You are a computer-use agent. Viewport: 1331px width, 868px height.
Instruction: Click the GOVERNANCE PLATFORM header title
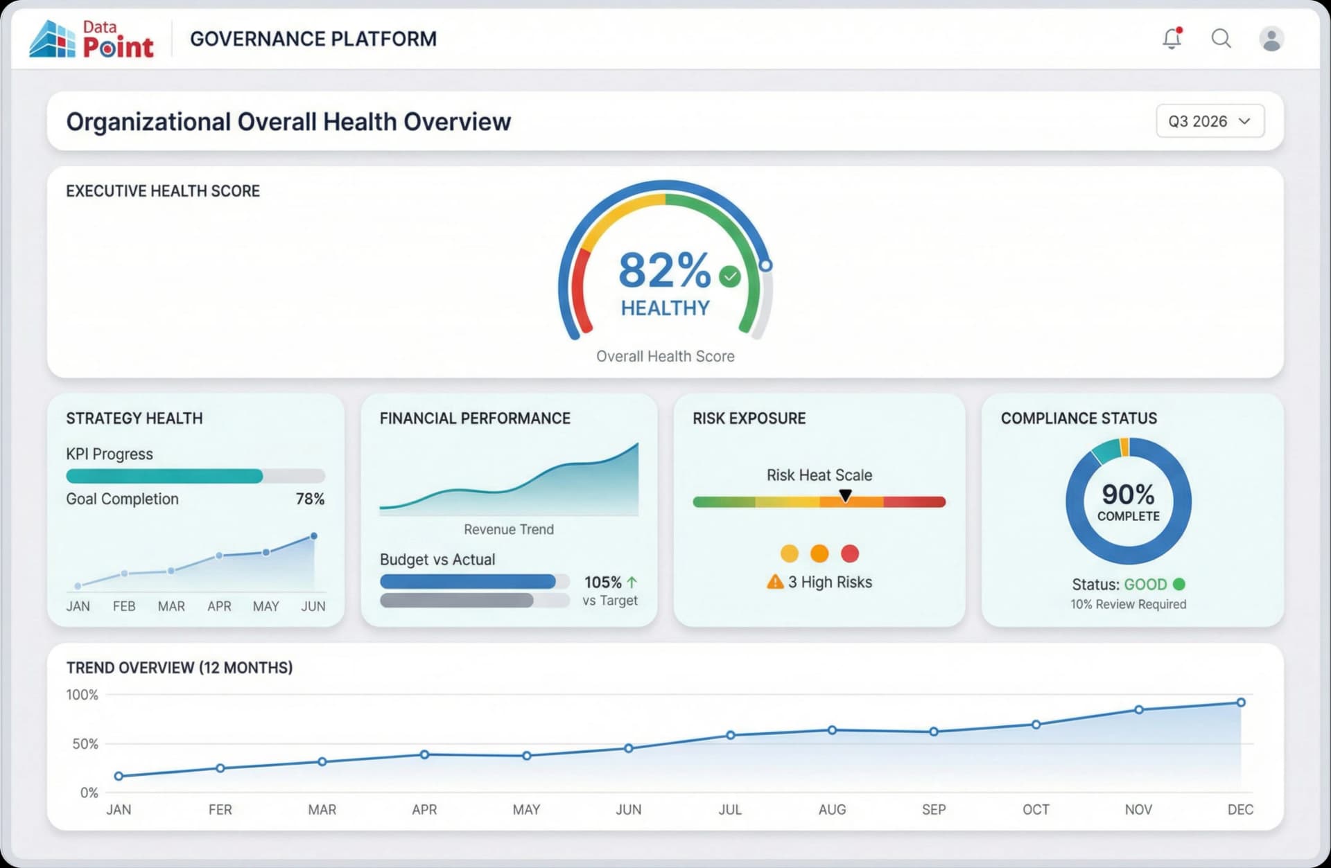coord(313,39)
